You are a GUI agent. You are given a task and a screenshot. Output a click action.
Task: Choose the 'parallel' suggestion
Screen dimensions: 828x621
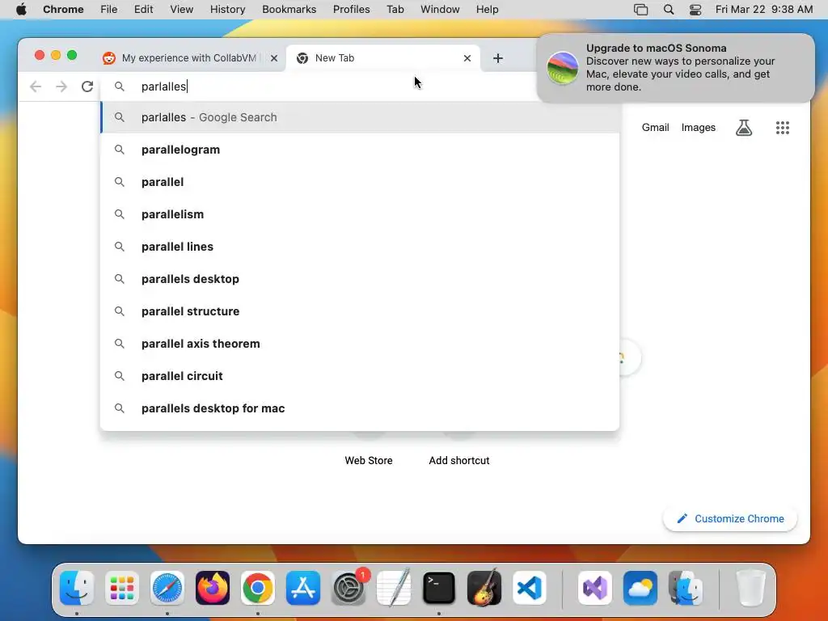pyautogui.click(x=360, y=182)
